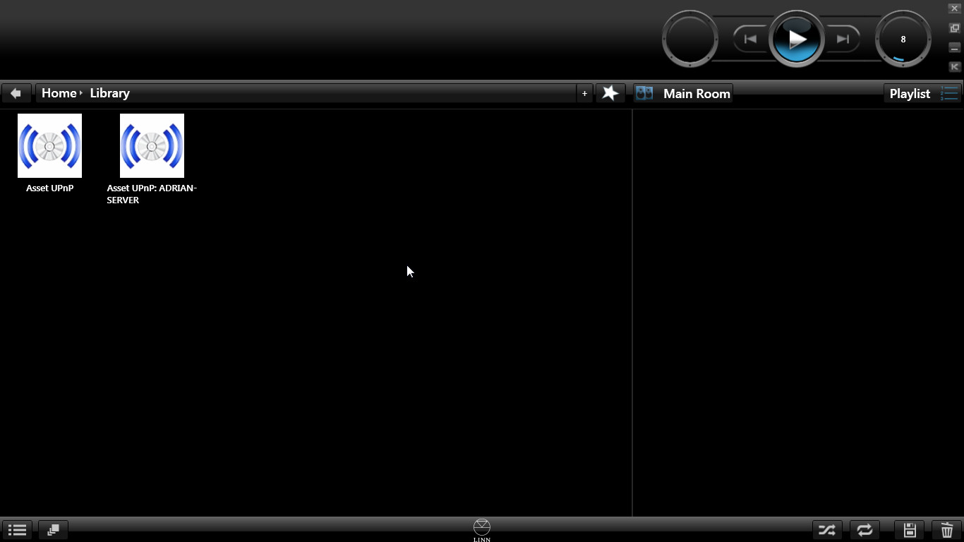This screenshot has height=542, width=964.
Task: Open bookmarks with the star icon
Action: [x=610, y=93]
